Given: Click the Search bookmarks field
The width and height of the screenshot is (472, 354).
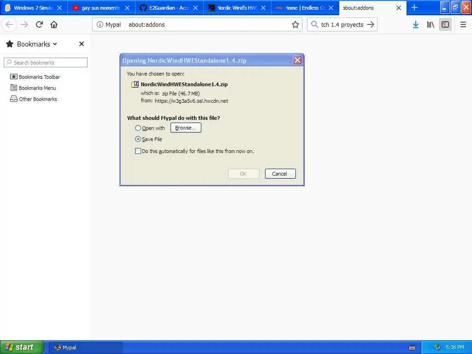Looking at the screenshot, I should 46,63.
